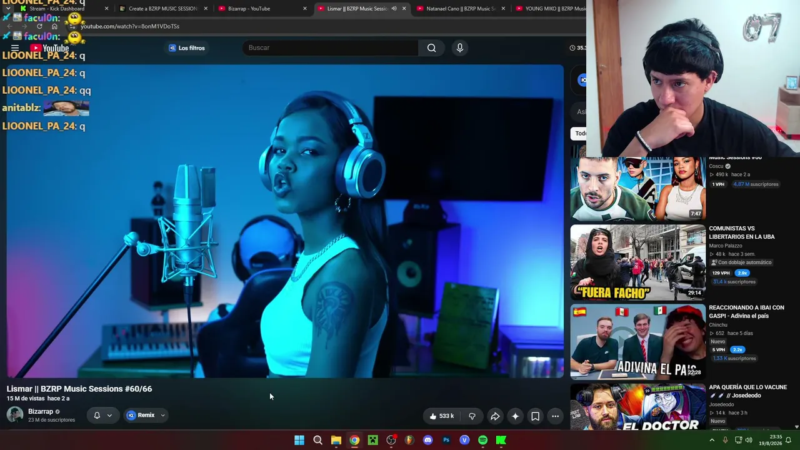Open Windows taskbar search
Screen dimensions: 800x450
coord(317,441)
